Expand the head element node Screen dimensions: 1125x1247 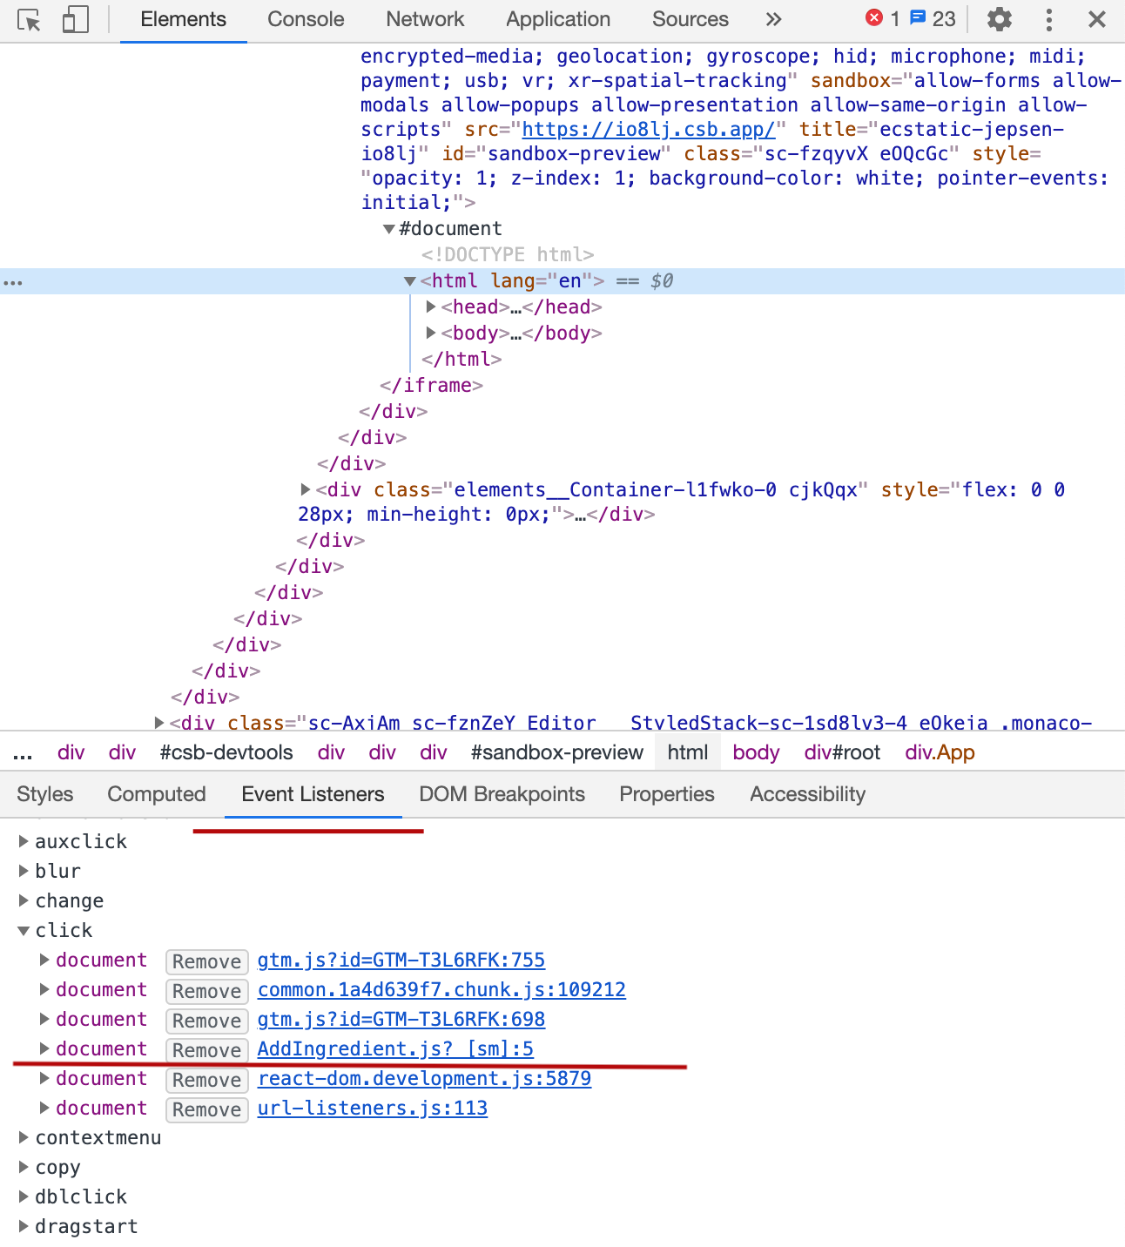click(431, 307)
